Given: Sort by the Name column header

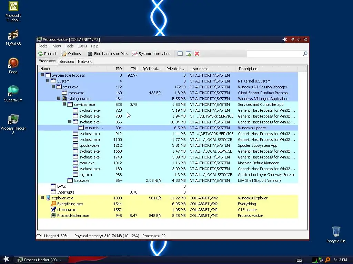Looking at the screenshot, I should [x=72, y=69].
